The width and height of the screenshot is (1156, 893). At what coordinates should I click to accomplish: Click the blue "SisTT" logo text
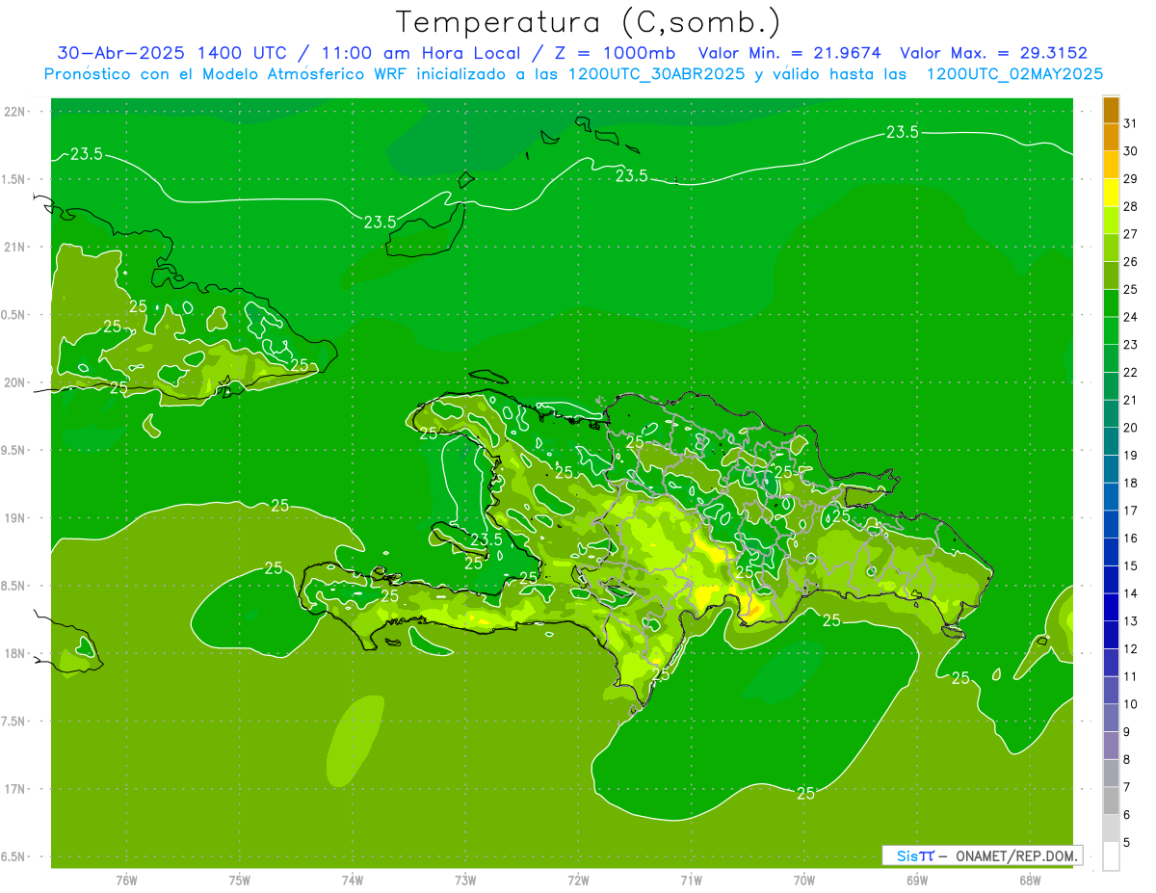(915, 855)
